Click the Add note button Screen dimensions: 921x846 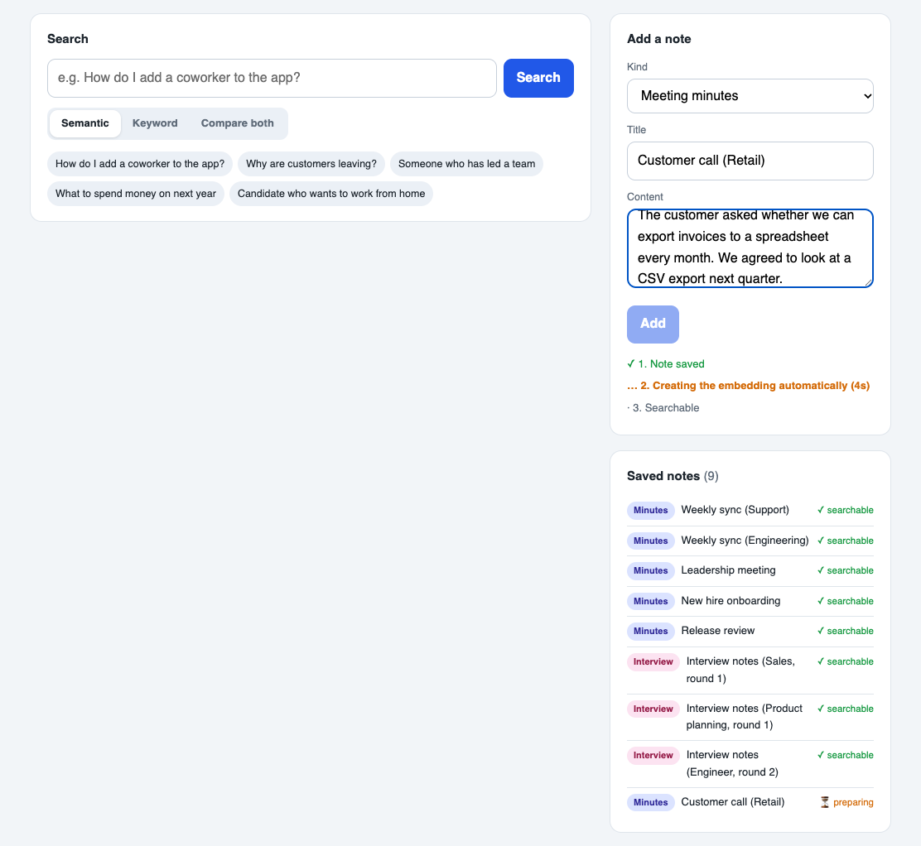pos(653,324)
